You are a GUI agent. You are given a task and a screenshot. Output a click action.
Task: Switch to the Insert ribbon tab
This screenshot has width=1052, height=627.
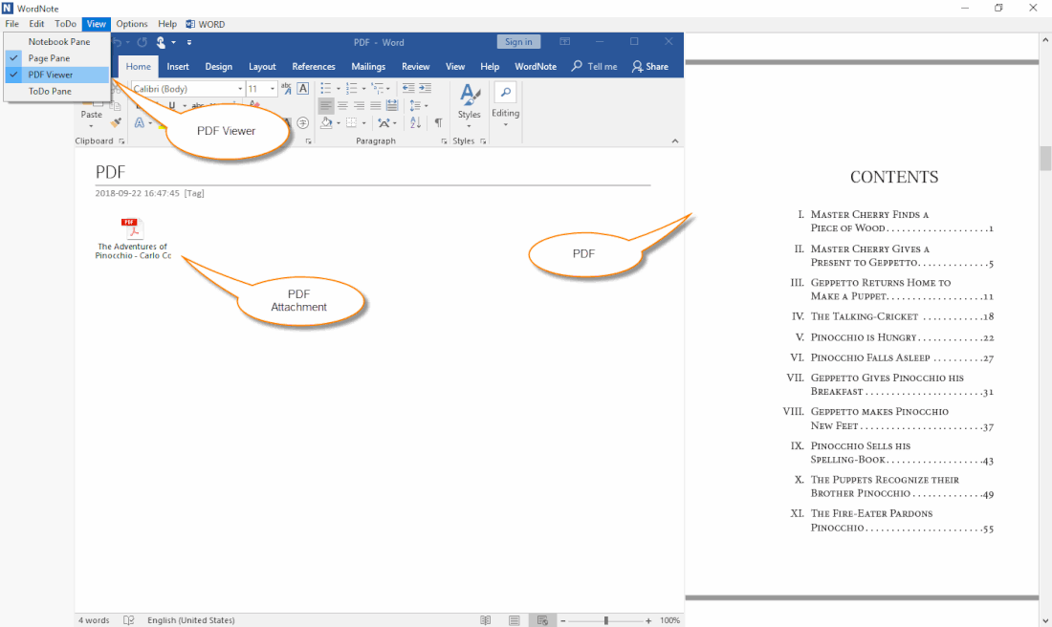178,66
